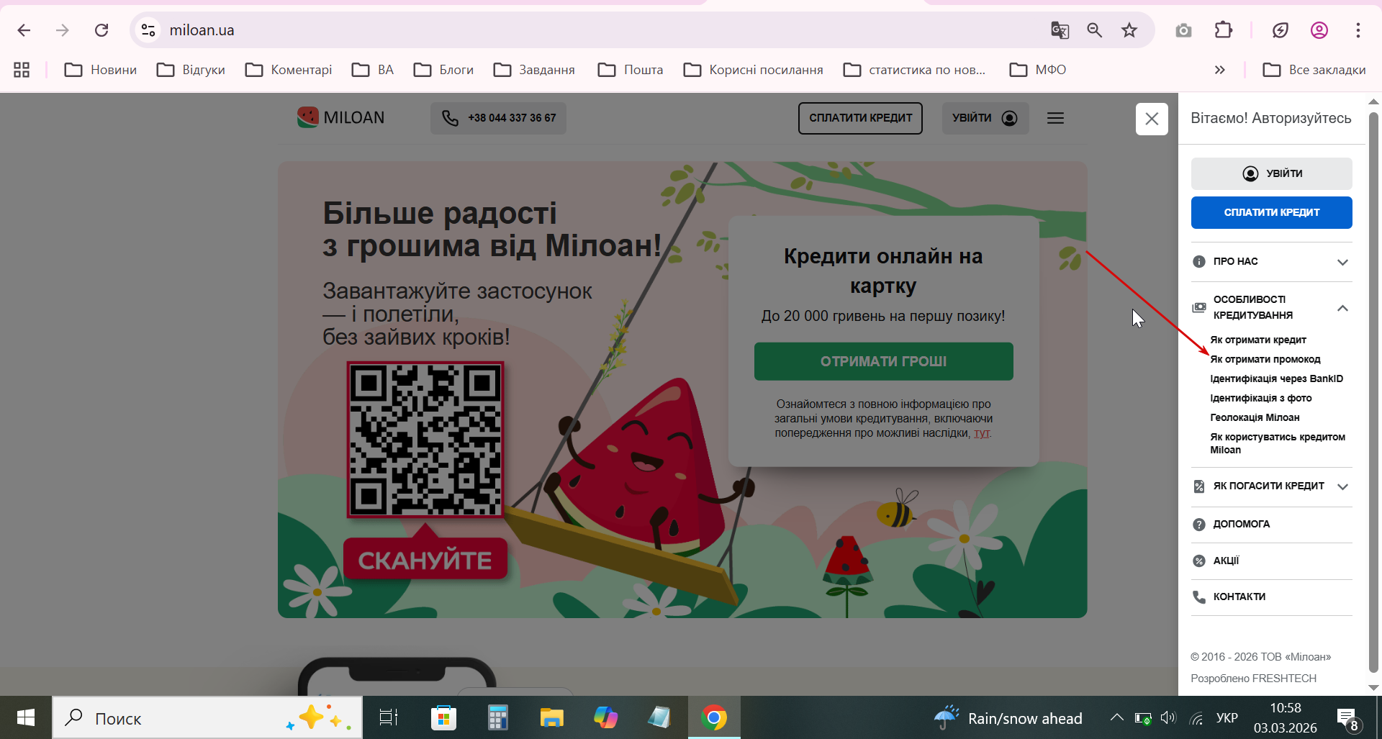Screen dimensions: 1382x739
Task: Click СПЛАТИТИ КРЕДИТ in the page header
Action: point(860,118)
